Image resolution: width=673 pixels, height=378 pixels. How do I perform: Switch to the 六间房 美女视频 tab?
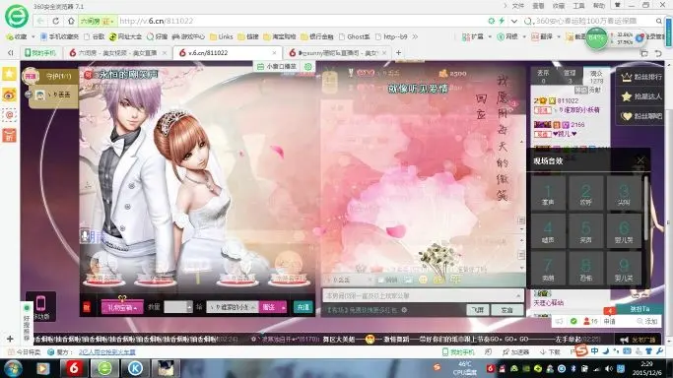(x=117, y=53)
